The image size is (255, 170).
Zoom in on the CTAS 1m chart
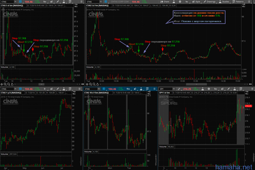tap(91, 84)
